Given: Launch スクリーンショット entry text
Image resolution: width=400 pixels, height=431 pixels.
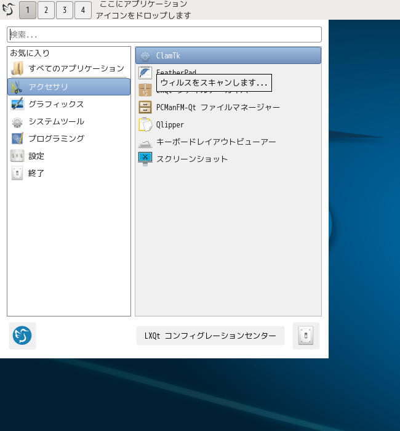Looking at the screenshot, I should coord(192,159).
